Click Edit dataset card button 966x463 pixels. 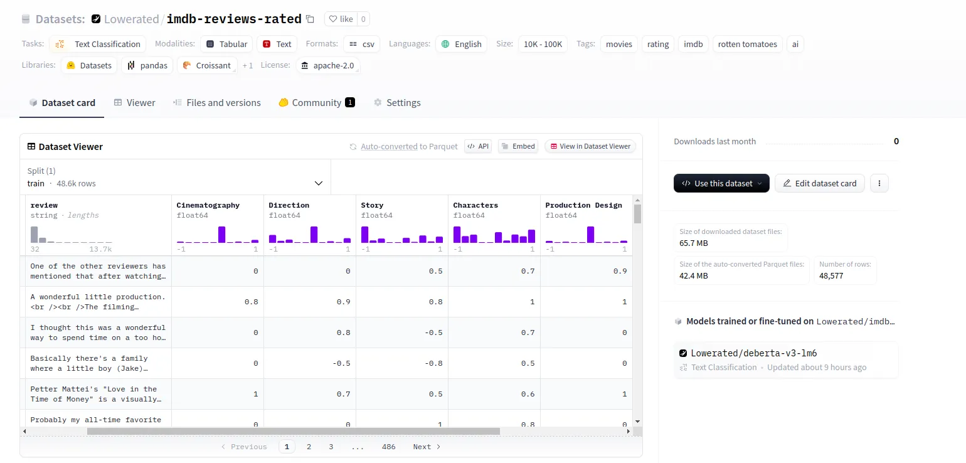click(x=820, y=183)
